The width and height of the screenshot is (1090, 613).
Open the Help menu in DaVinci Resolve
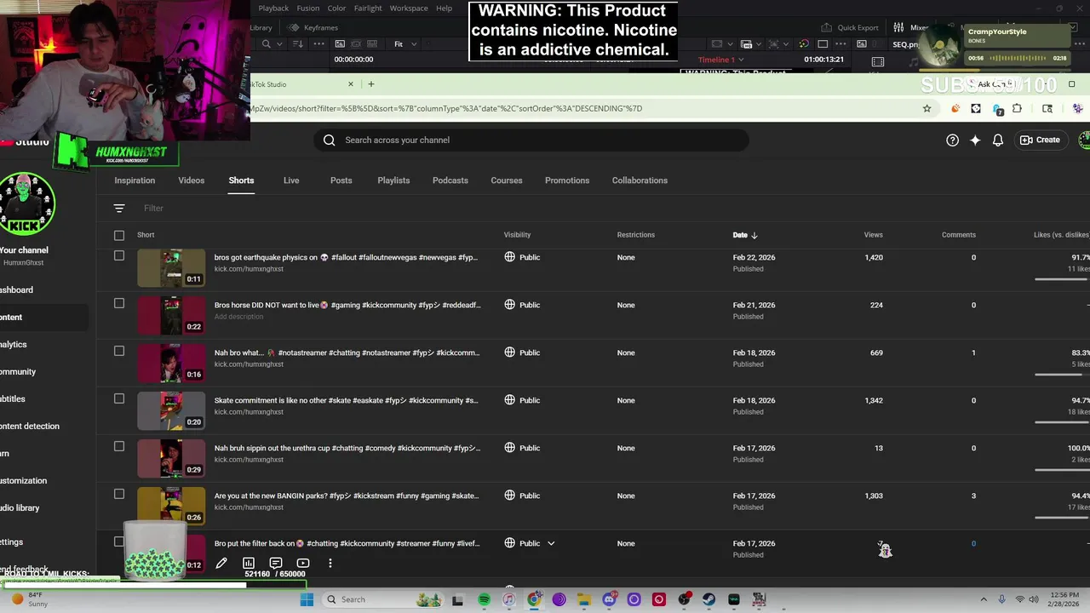(x=445, y=9)
